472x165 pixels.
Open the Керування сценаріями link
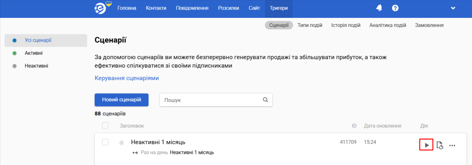point(127,78)
